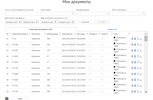Click row number '07' cell
153x100 pixels.
pos(7,74)
